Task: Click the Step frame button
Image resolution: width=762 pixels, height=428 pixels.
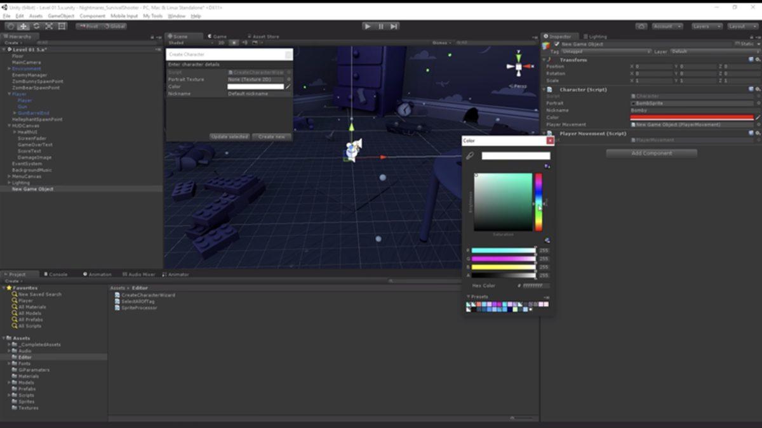Action: (x=394, y=26)
